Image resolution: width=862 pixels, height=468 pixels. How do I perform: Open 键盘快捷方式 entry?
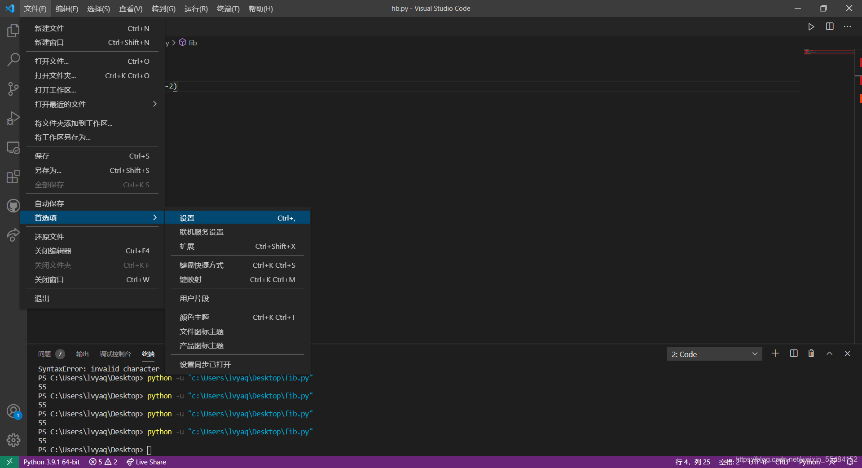tap(237, 265)
